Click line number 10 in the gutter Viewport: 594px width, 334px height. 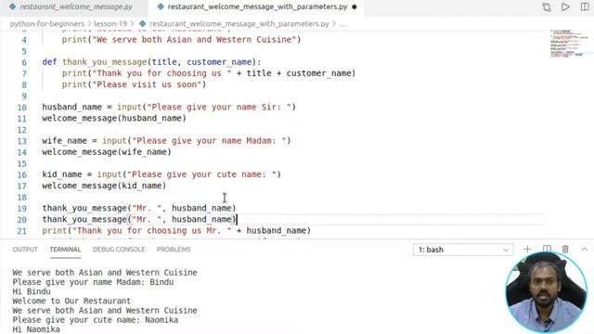(22, 108)
